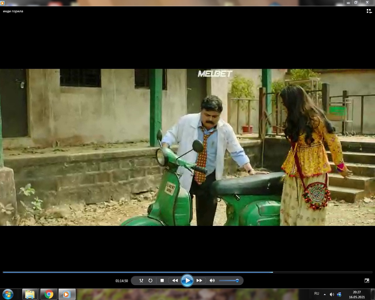
Task: Show hidden system tray icons
Action: (325, 294)
